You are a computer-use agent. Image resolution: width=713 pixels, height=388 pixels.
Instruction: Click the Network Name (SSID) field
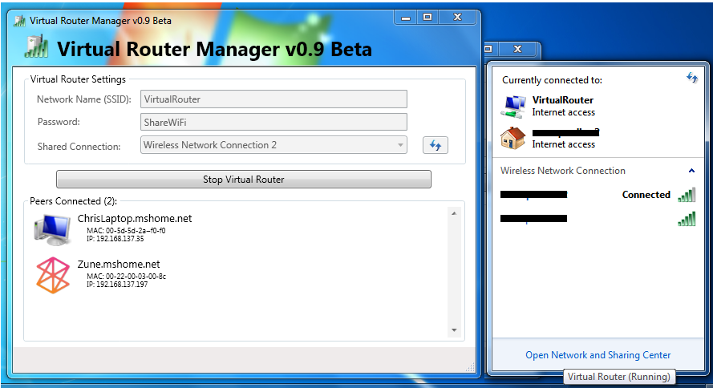(x=273, y=99)
